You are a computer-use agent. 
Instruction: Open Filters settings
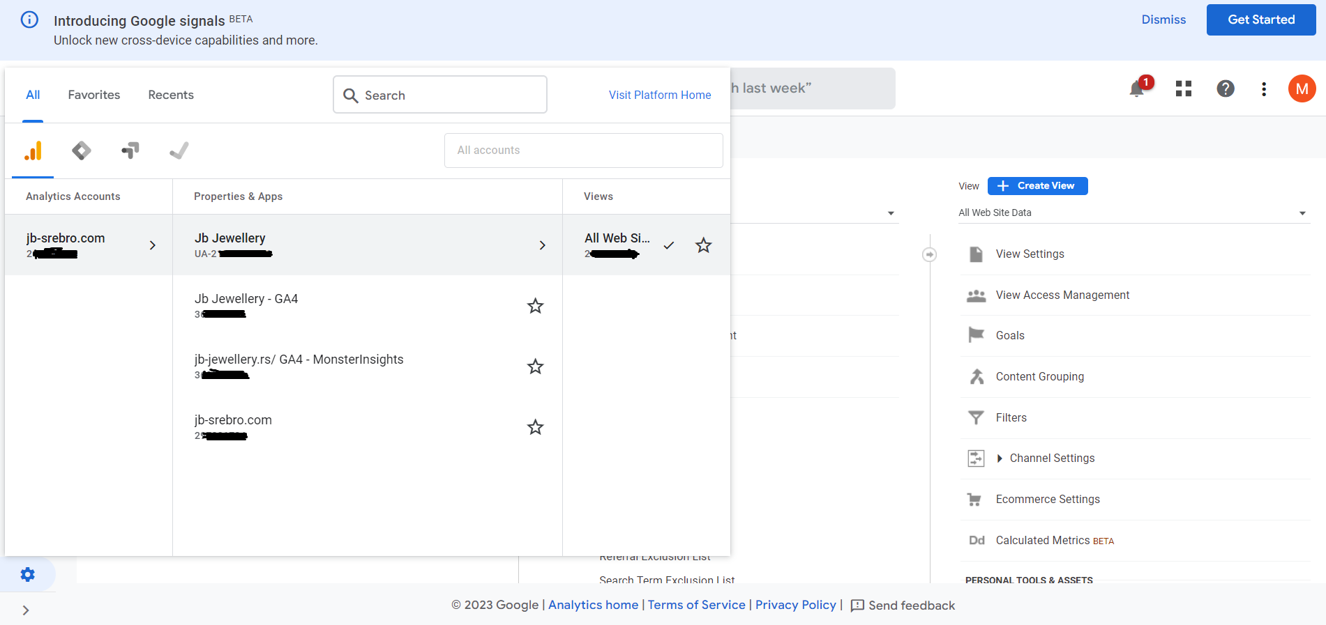pyautogui.click(x=1011, y=417)
